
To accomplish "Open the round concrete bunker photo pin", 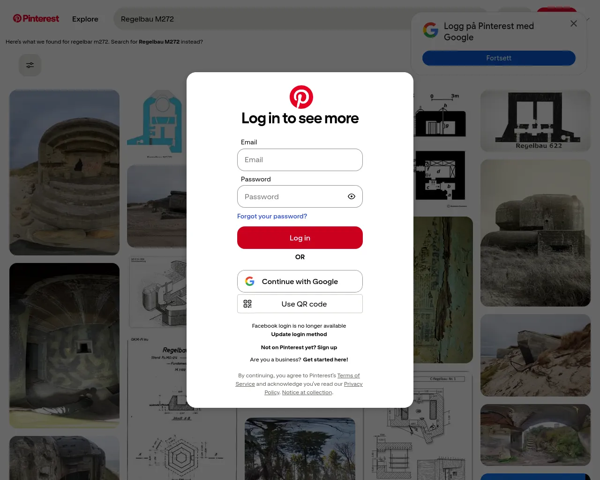I will [x=64, y=172].
